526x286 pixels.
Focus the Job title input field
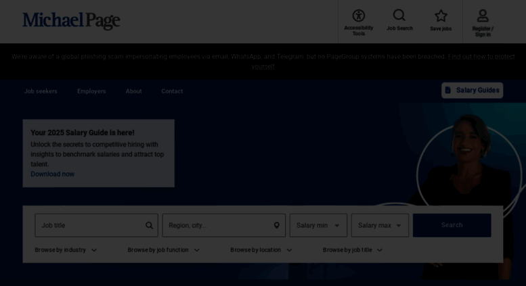pos(96,225)
